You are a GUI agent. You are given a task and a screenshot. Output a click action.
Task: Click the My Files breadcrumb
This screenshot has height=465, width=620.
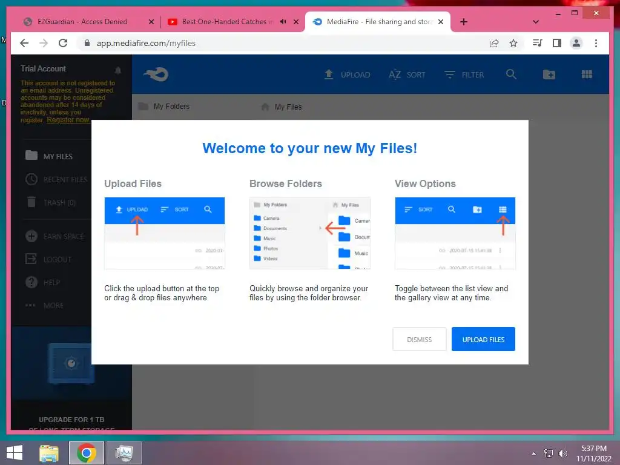(x=282, y=107)
